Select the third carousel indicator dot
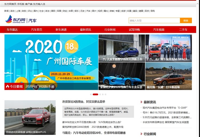The image size is (200, 137). click(100, 94)
